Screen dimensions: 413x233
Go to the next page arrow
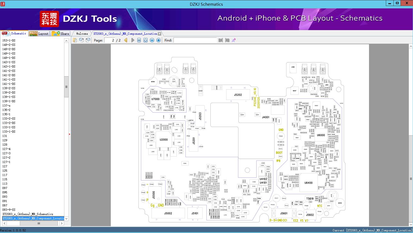click(133, 40)
